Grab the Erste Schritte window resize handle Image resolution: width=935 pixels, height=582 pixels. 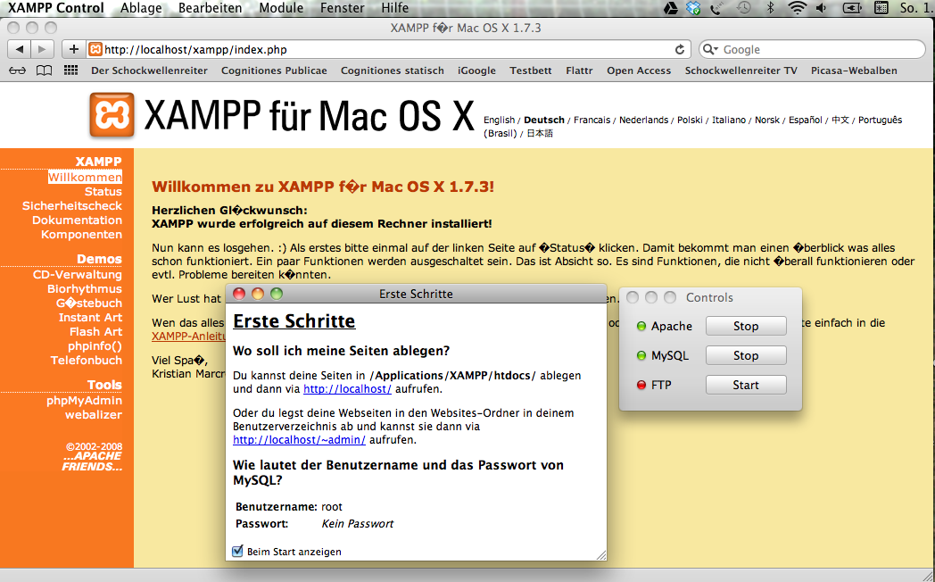[x=601, y=554]
